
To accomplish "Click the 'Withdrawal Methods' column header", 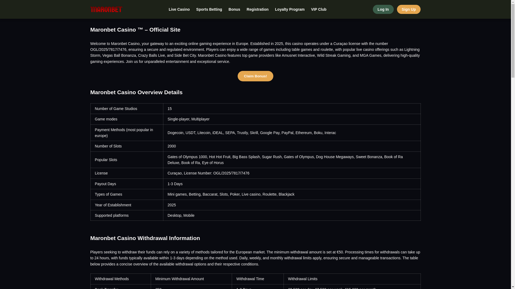I will 120,279.
